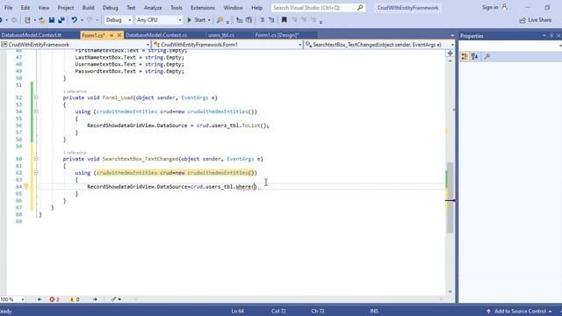Click the New Project icon

(27, 20)
